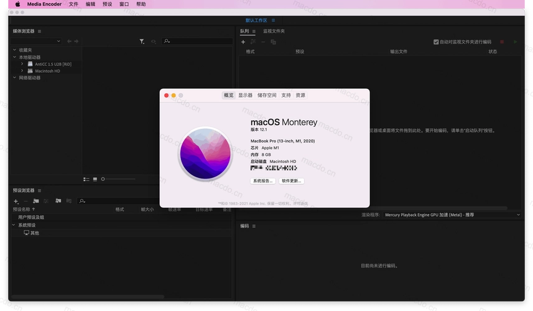Toggle auto-encode watch folders checkbox
Screen dimensions: 533x311
[x=436, y=42]
